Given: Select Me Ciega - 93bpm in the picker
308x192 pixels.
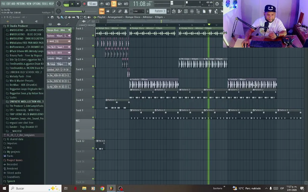Looking at the screenshot, I should coord(59,64).
